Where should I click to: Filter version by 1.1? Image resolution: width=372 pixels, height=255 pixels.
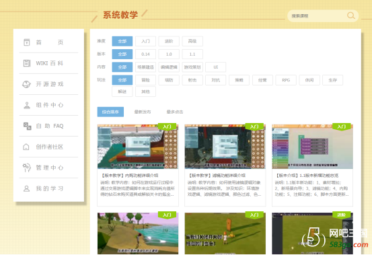pos(192,54)
